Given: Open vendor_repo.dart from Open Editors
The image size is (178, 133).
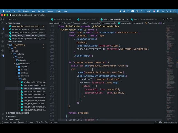Looking at the screenshot, I should 26,32.
